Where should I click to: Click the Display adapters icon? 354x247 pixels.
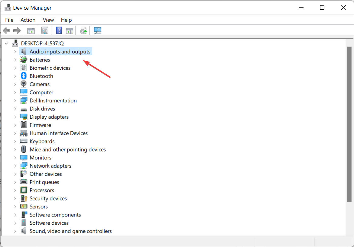tap(24, 117)
